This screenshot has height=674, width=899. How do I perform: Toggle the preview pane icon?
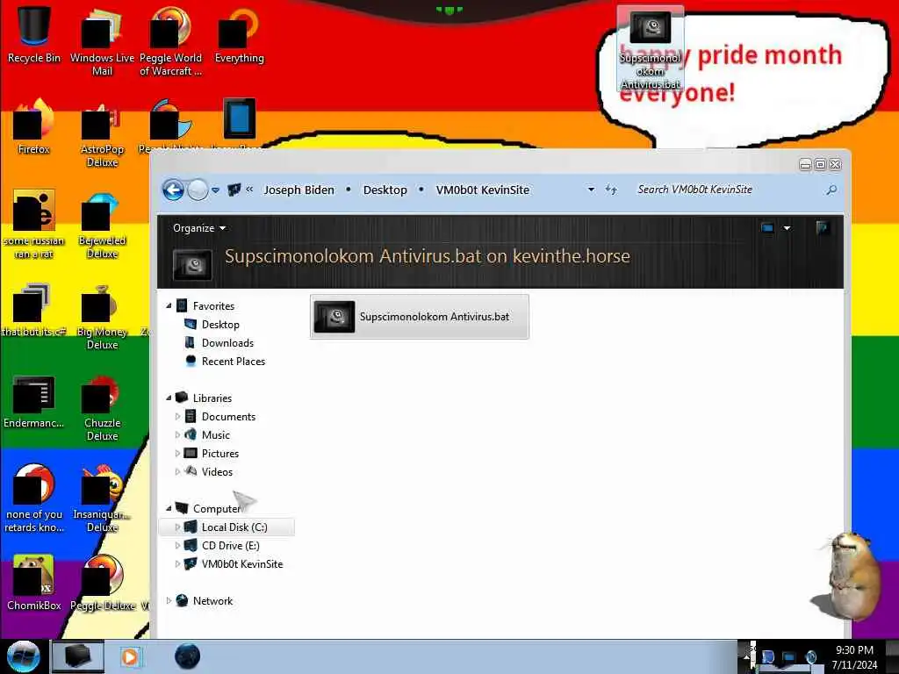coord(822,228)
